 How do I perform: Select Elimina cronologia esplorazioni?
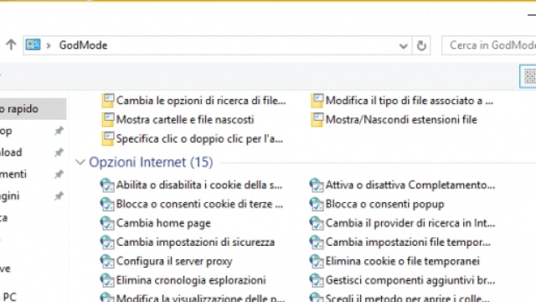click(191, 280)
